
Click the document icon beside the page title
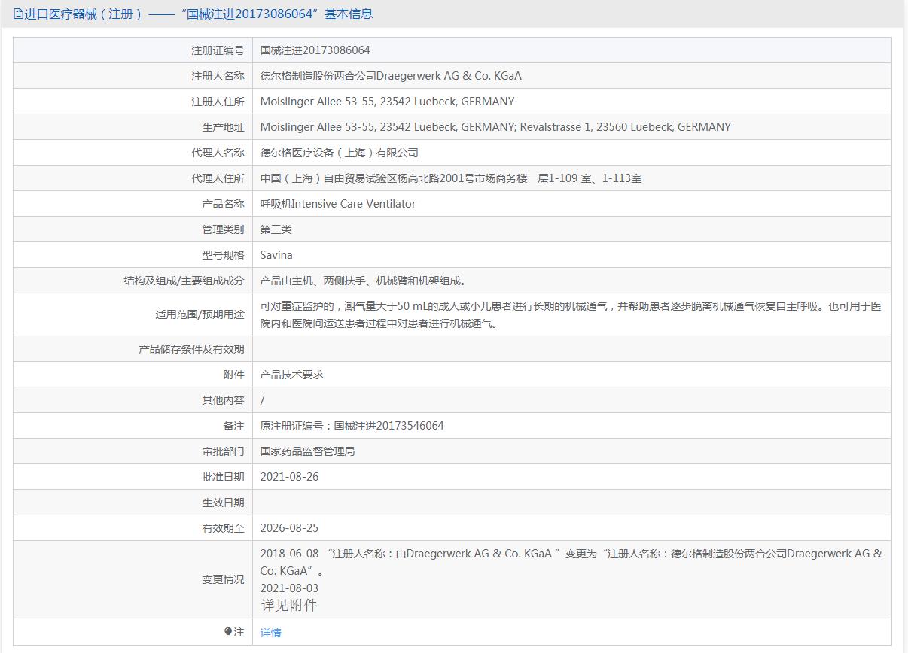coord(18,14)
